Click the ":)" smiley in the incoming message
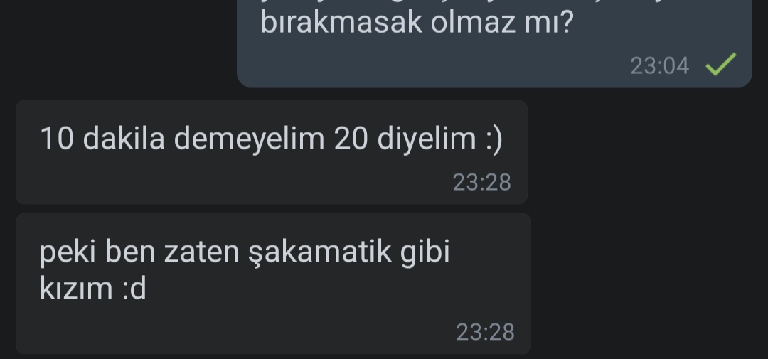 click(494, 139)
